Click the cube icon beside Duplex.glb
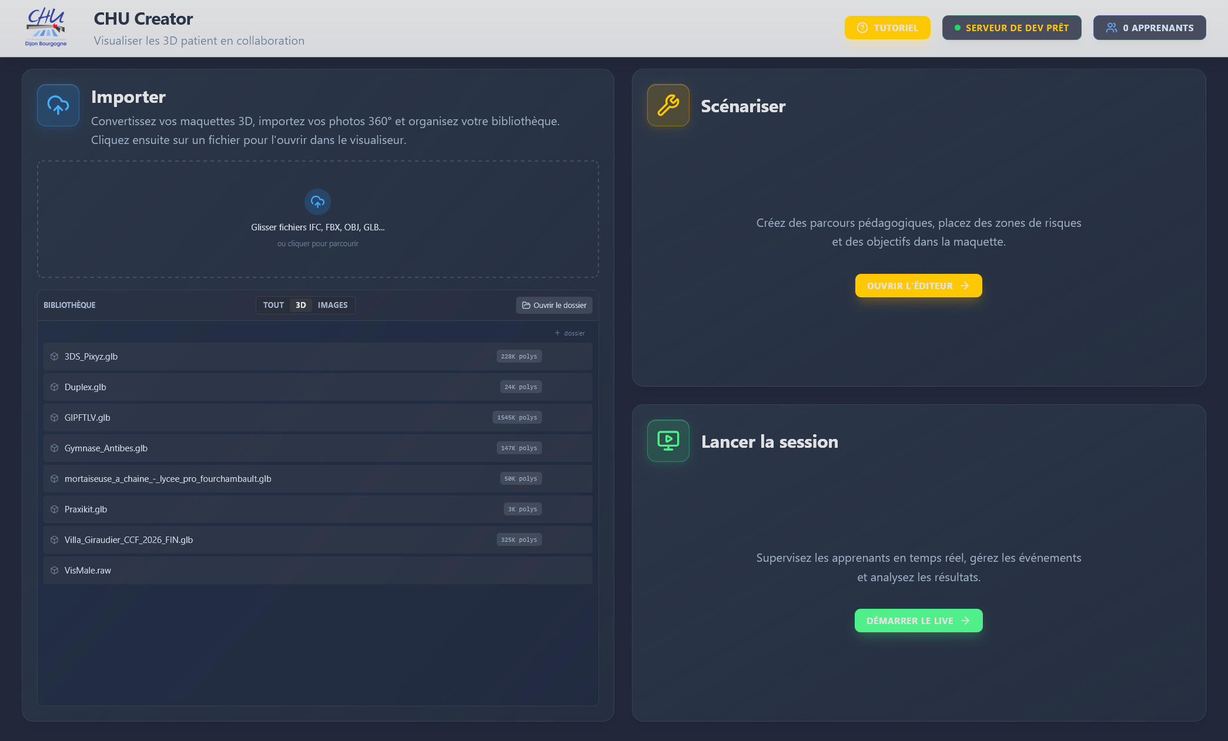This screenshot has width=1228, height=741. click(55, 387)
